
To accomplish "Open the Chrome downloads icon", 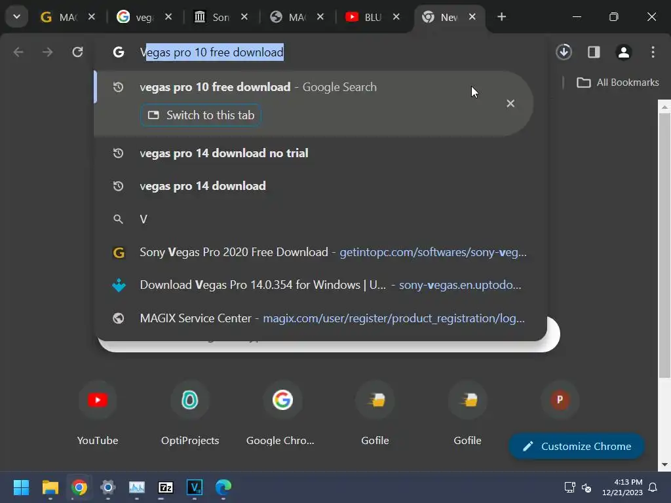I will point(564,52).
